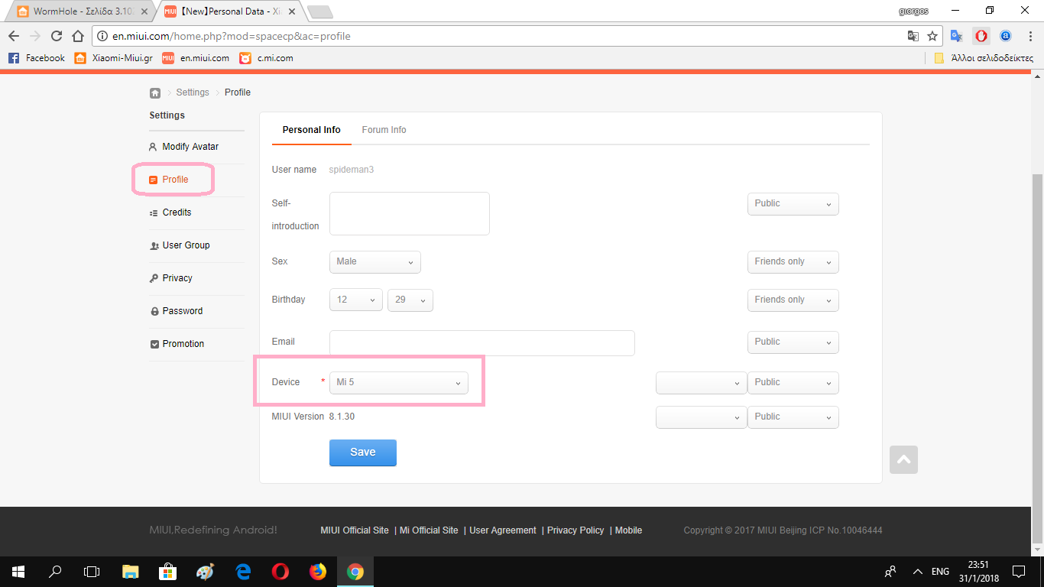
Task: Open the Device dropdown showing Mi 5
Action: (x=398, y=382)
